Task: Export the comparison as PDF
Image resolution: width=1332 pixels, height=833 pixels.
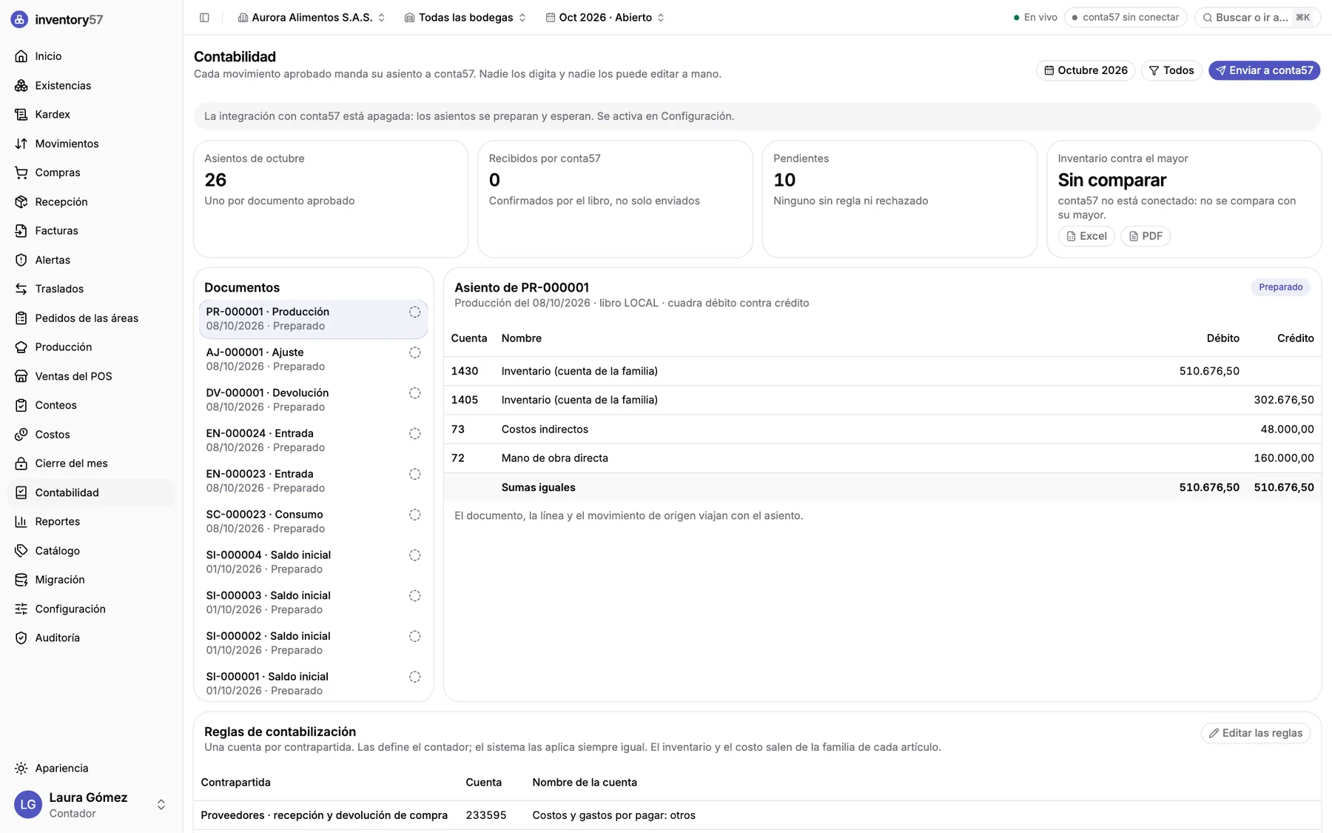Action: (1146, 236)
